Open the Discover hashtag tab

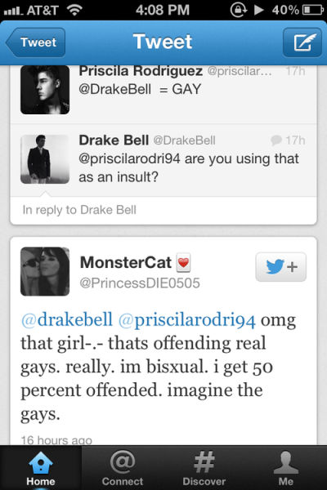(204, 468)
